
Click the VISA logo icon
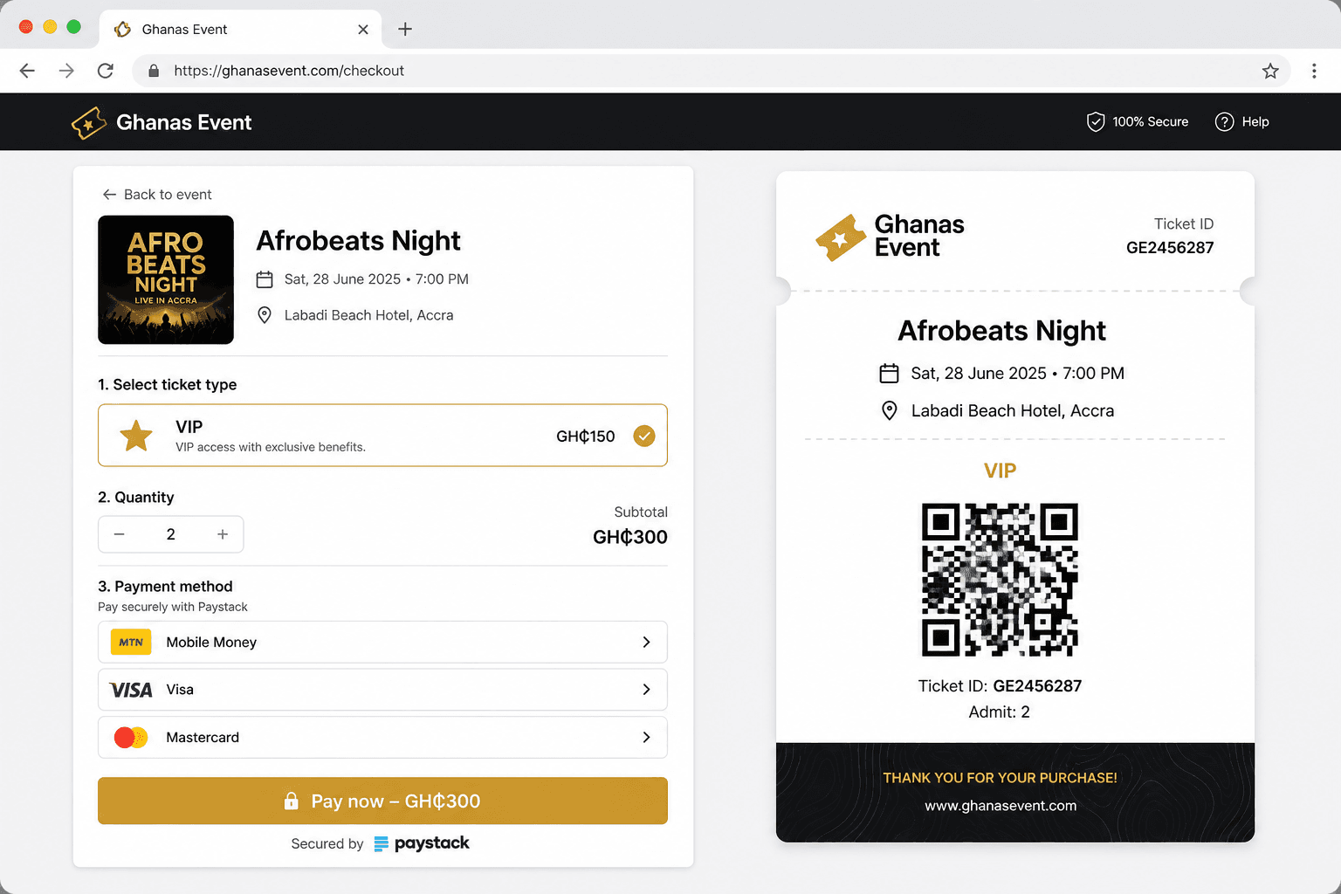point(131,690)
